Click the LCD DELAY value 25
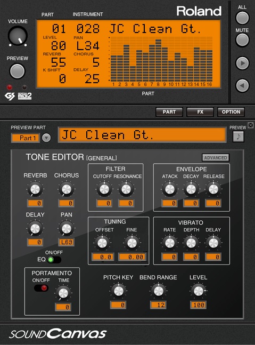Screen dimensions: 255x345 92,78
